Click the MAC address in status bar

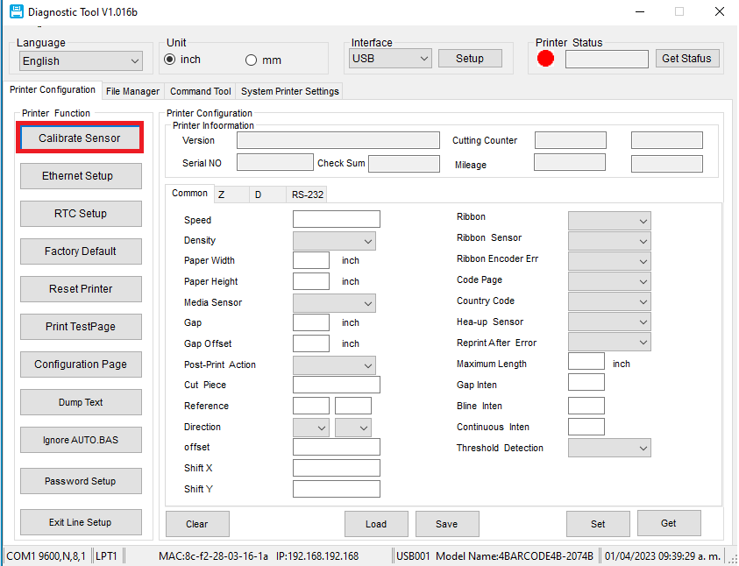(213, 556)
